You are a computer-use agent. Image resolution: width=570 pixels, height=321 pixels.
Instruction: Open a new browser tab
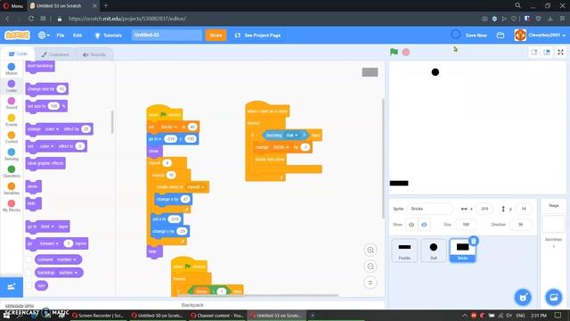click(x=106, y=5)
